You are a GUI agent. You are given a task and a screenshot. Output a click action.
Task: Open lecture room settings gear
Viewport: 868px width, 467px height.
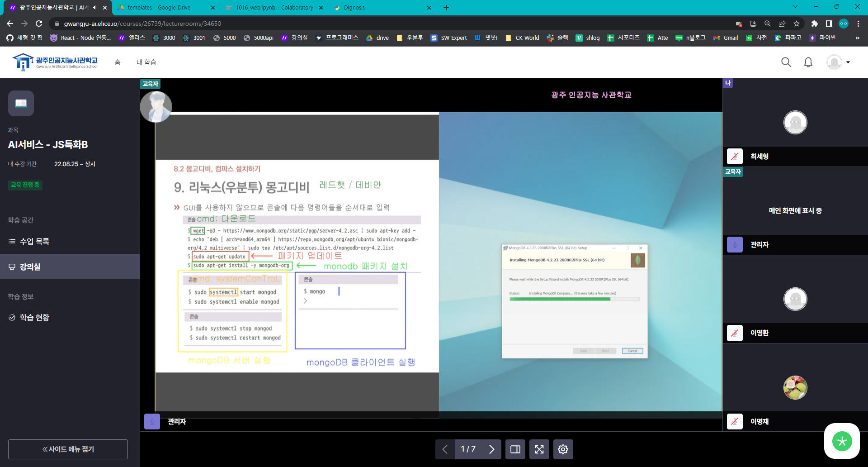(563, 449)
